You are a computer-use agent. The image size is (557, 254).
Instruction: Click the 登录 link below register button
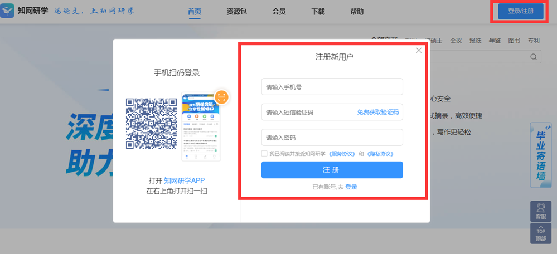pos(351,187)
